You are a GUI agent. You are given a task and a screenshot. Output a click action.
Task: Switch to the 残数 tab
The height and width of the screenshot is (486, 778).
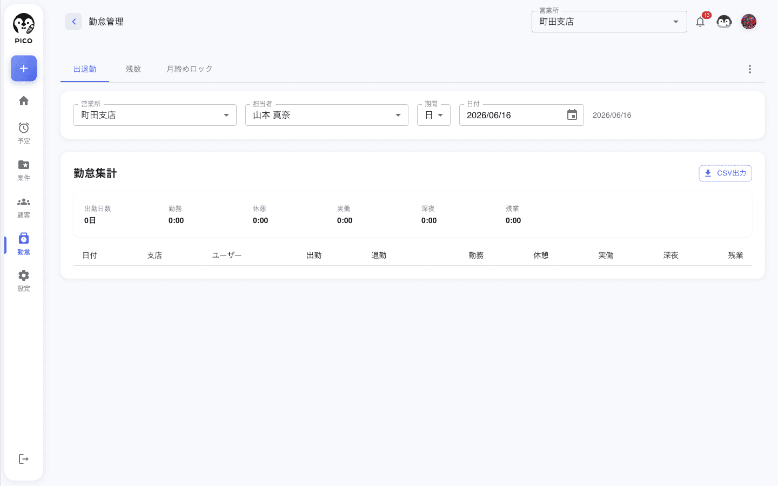click(133, 69)
